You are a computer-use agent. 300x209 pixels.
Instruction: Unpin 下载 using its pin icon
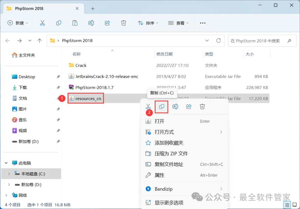click(58, 87)
